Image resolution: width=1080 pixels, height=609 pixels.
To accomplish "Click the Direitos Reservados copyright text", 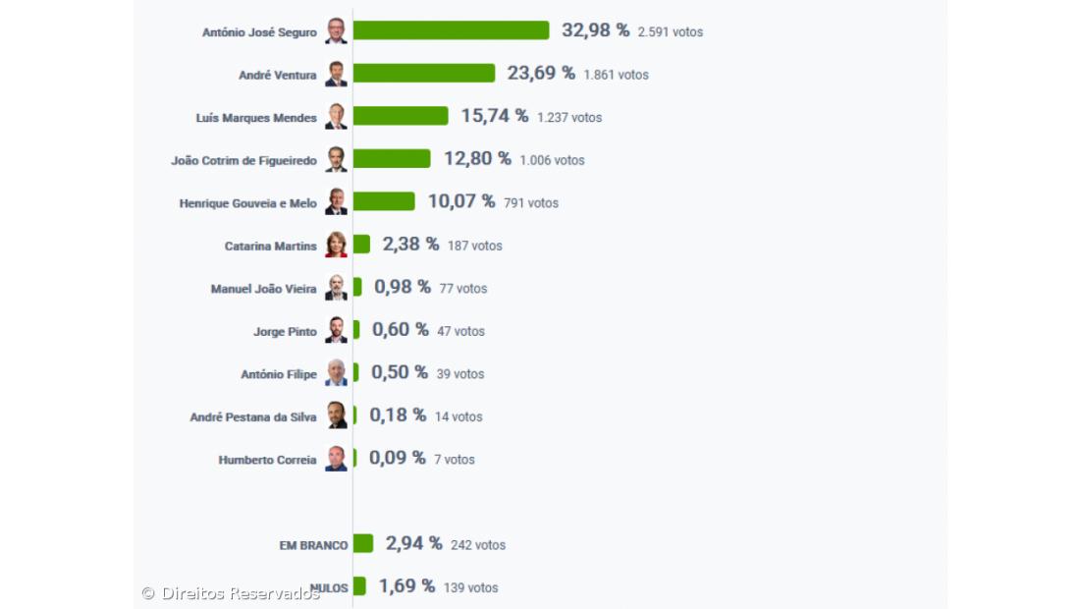I will [x=231, y=593].
